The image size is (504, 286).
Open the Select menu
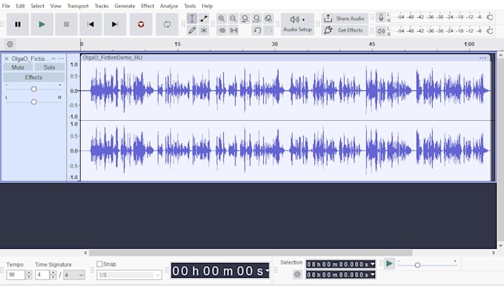(37, 6)
